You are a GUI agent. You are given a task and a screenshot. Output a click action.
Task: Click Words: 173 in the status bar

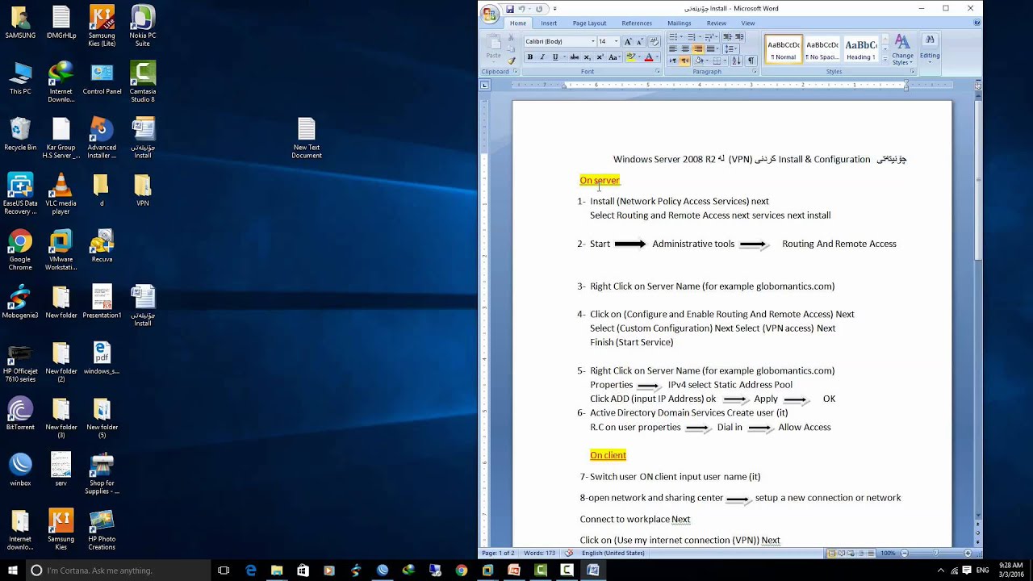click(x=538, y=553)
